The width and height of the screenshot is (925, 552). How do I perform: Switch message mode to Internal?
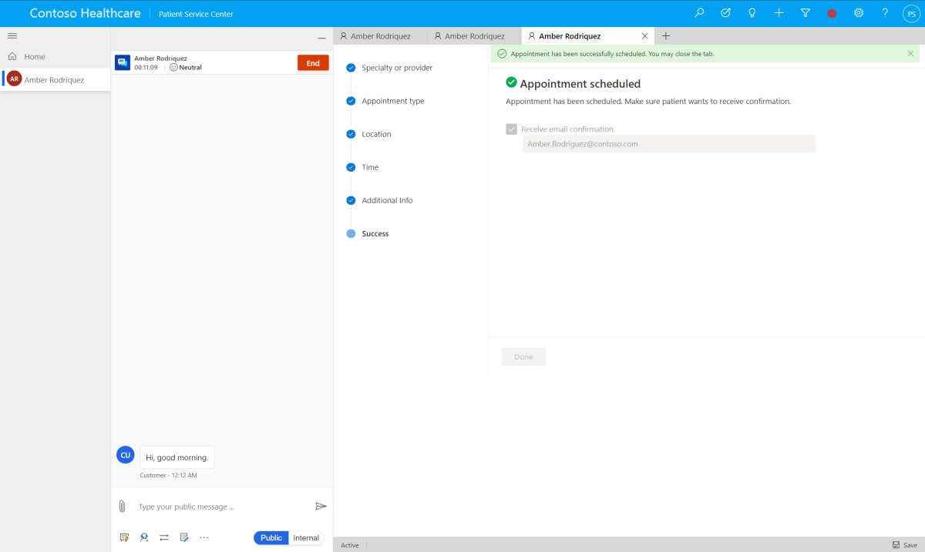(x=306, y=537)
